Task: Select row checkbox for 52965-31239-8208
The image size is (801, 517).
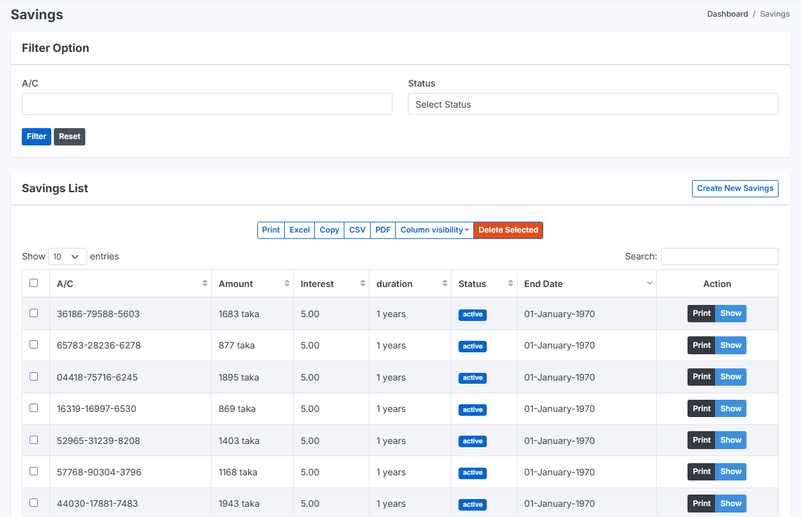Action: pos(34,439)
